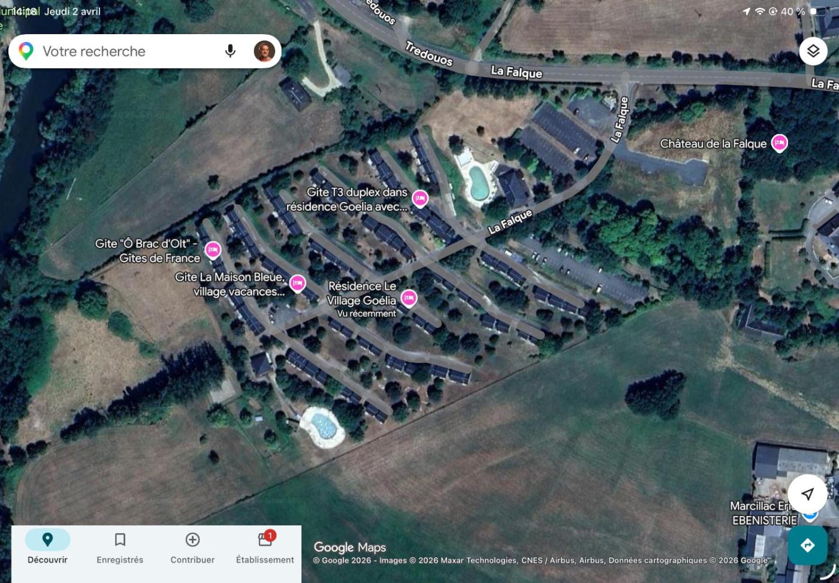Tap the Résidence Le Village Goélia label
The height and width of the screenshot is (583, 839).
[361, 293]
